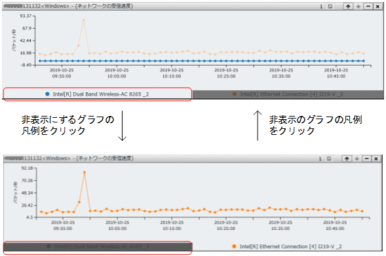Click y-axis value 93.37 in top graph
Screen dimensions: 386x256
26,16
